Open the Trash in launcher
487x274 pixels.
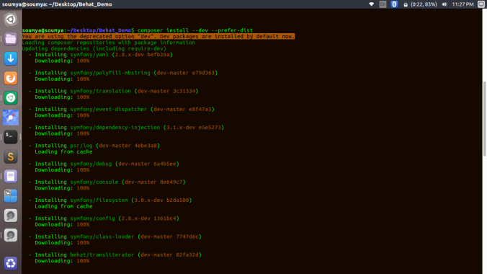[11, 263]
